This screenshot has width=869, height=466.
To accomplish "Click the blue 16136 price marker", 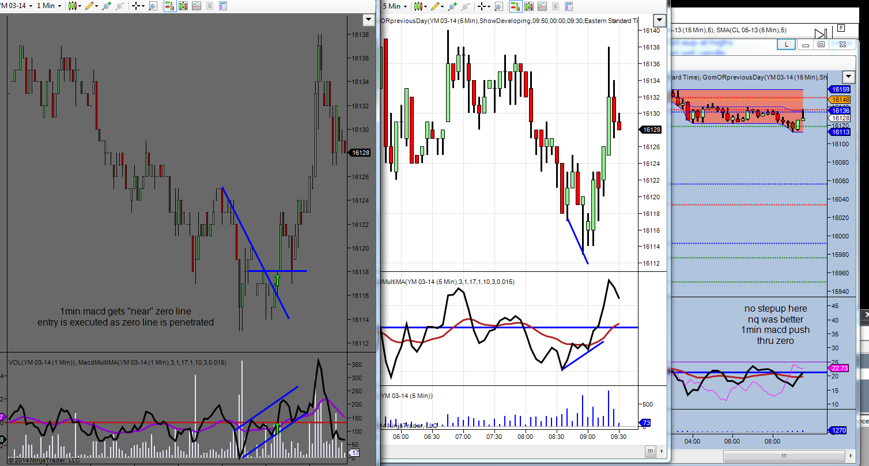I will coord(838,111).
